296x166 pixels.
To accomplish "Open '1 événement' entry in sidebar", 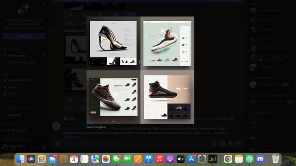I will coord(17,56).
